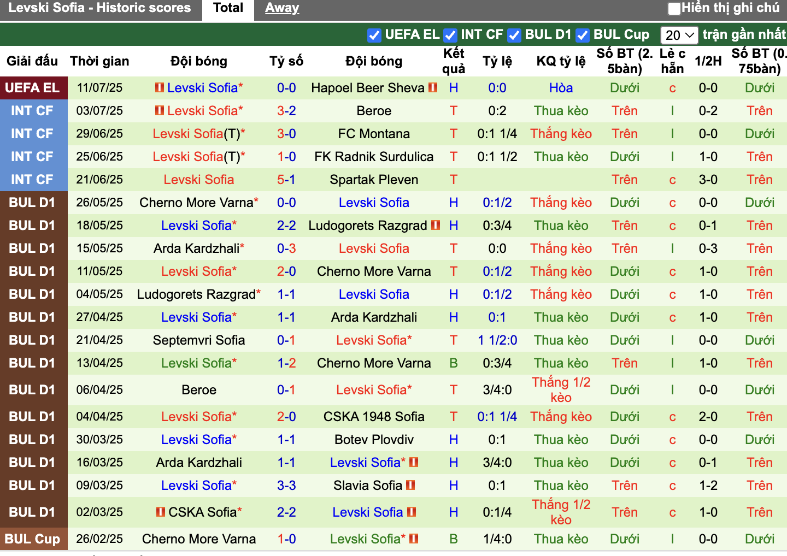Screen dimensions: 787x556
Task: Click Ludogorets Razgrad on the 04/05/25 row
Action: click(x=196, y=294)
